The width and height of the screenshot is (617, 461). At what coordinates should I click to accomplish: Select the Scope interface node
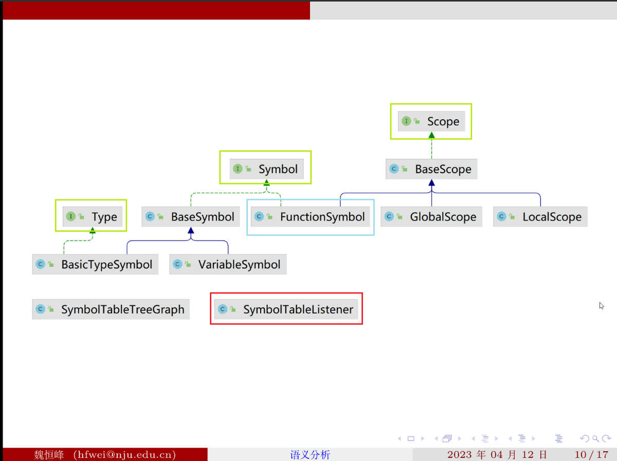point(431,121)
